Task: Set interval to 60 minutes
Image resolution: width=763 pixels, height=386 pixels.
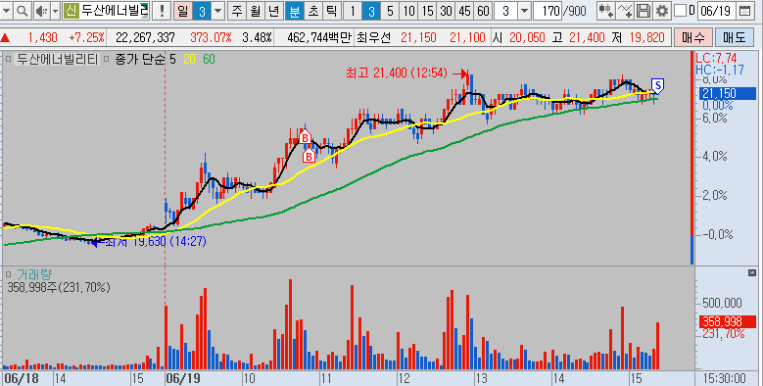Action: pyautogui.click(x=483, y=11)
